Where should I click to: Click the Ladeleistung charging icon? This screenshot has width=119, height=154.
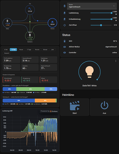64,13
